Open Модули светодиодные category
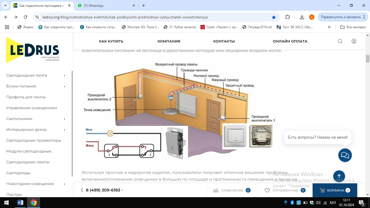 [29, 151]
